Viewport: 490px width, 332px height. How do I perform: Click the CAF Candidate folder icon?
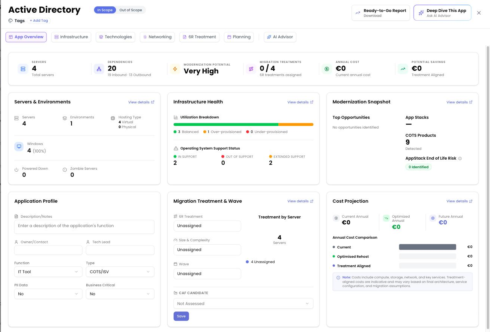pyautogui.click(x=175, y=293)
